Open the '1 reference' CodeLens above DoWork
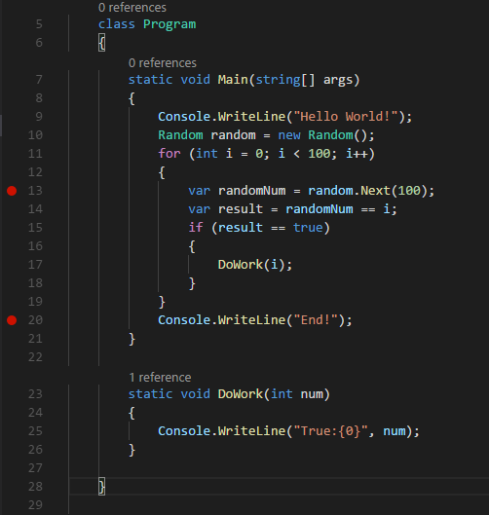489x515 pixels. (160, 378)
